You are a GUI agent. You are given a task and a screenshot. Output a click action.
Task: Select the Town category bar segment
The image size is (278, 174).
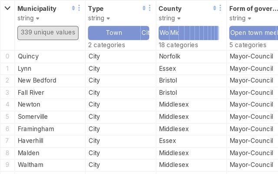(114, 33)
